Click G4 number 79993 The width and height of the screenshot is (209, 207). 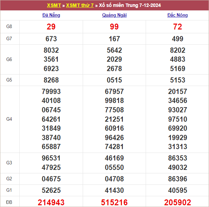coord(51,92)
